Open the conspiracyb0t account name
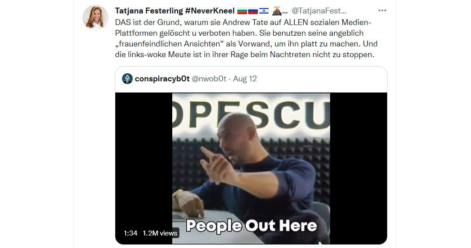 point(162,79)
